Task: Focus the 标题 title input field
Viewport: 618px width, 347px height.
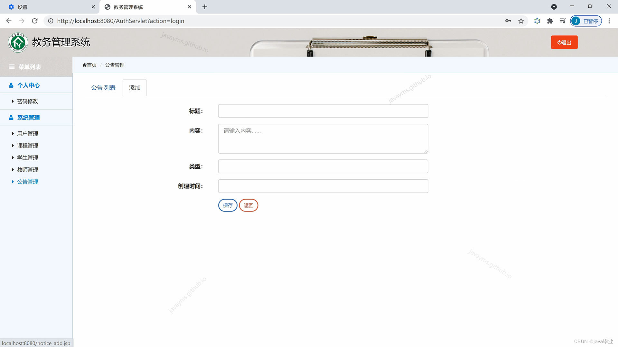Action: click(323, 111)
